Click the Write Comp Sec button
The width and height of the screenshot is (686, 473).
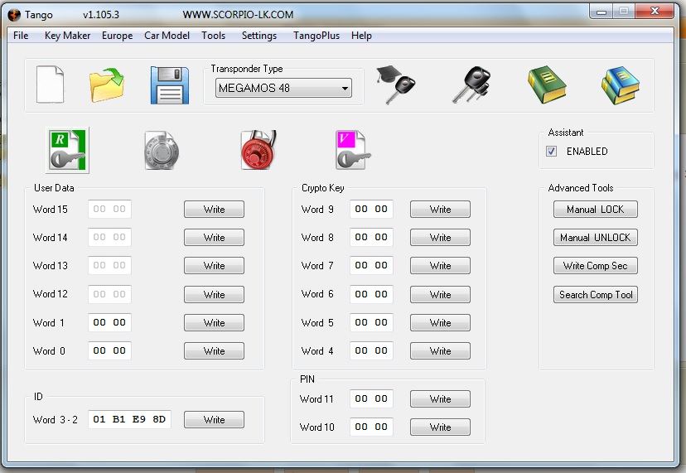pyautogui.click(x=596, y=266)
